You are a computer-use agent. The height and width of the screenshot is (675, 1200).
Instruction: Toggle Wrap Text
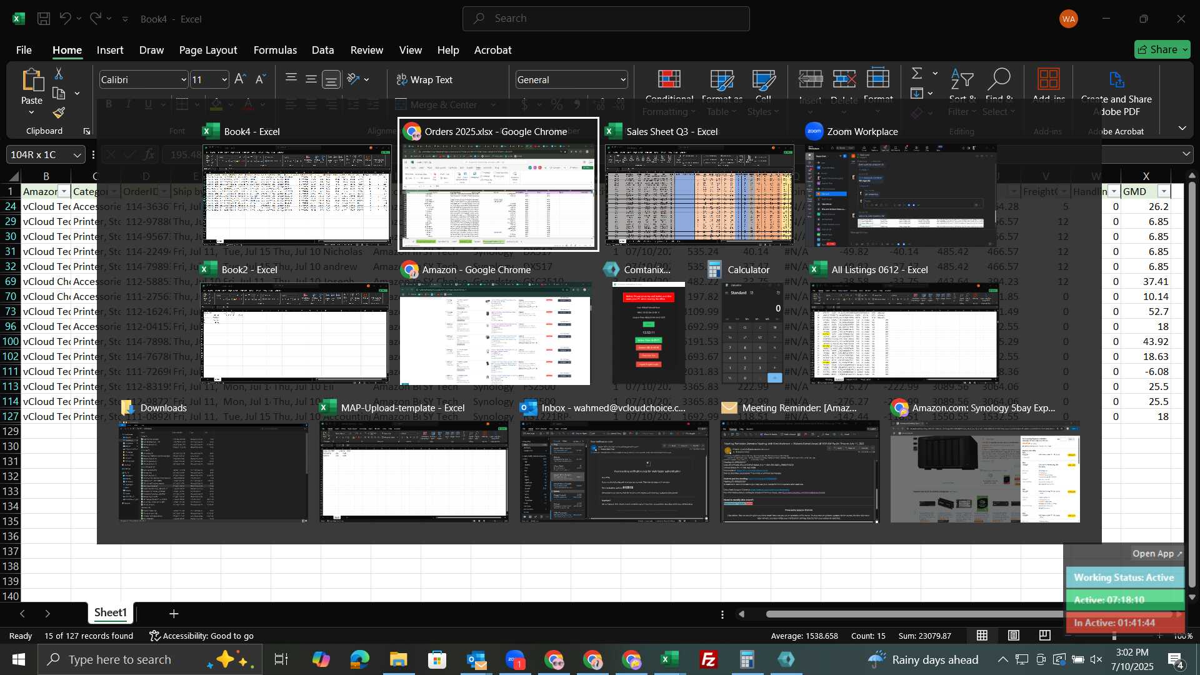coord(424,80)
